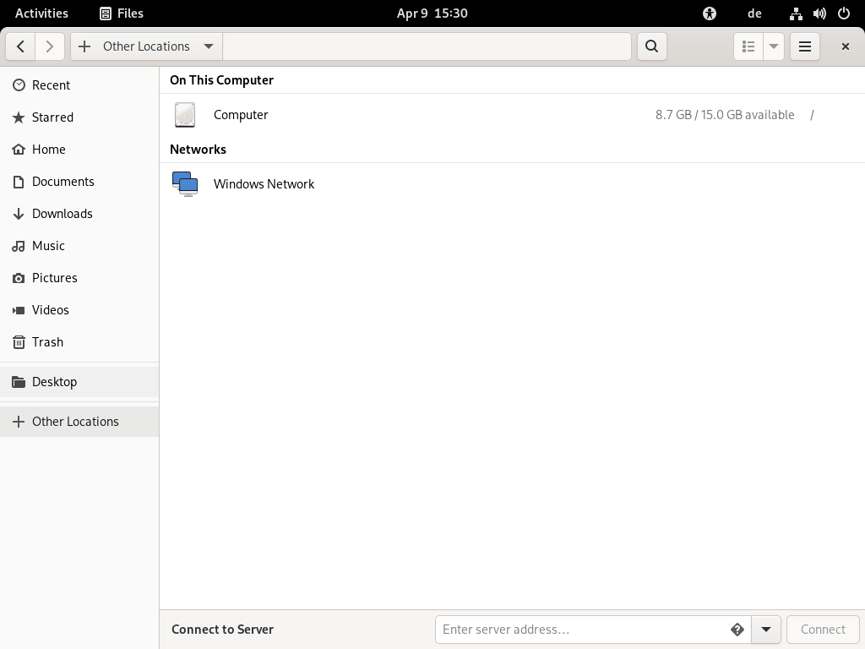The image size is (865, 649).
Task: Open the Desktop bookmark in sidebar
Action: pos(79,382)
